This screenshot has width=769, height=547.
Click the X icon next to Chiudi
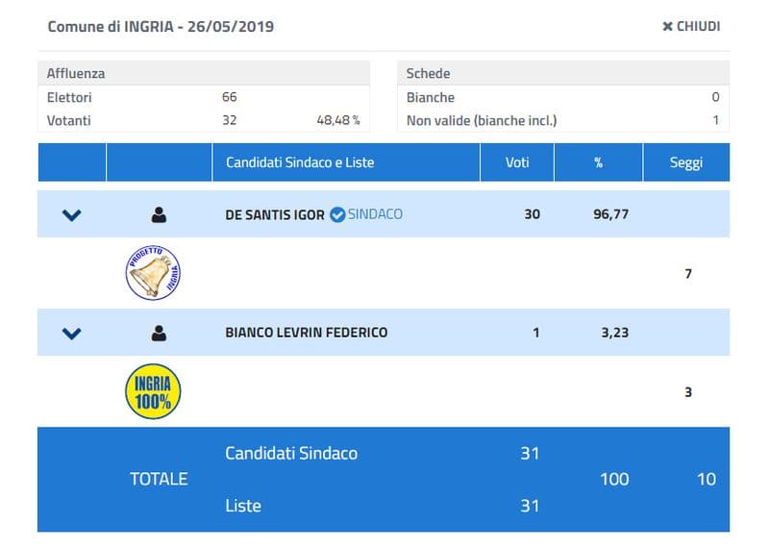tap(667, 27)
